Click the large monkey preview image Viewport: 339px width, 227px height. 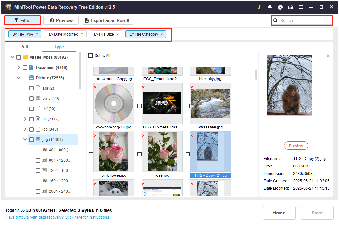pyautogui.click(x=289, y=85)
